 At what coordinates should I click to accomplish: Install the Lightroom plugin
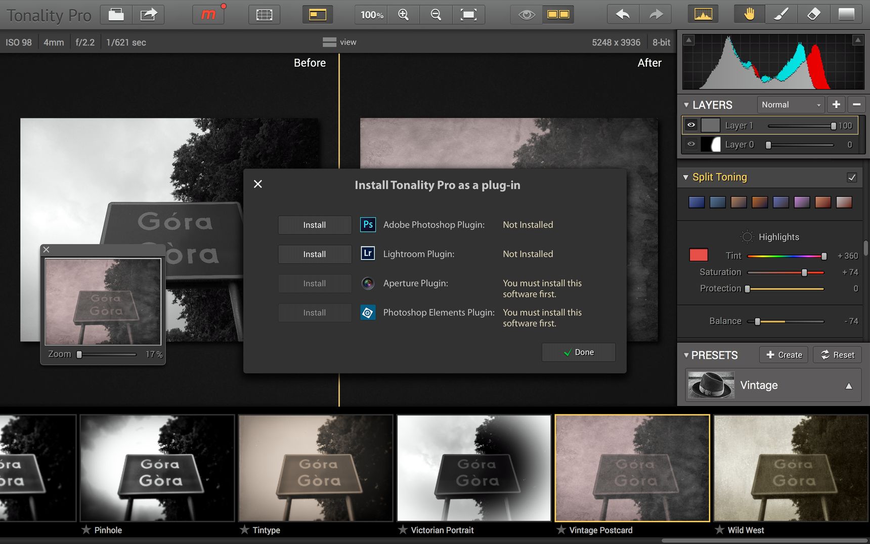315,254
